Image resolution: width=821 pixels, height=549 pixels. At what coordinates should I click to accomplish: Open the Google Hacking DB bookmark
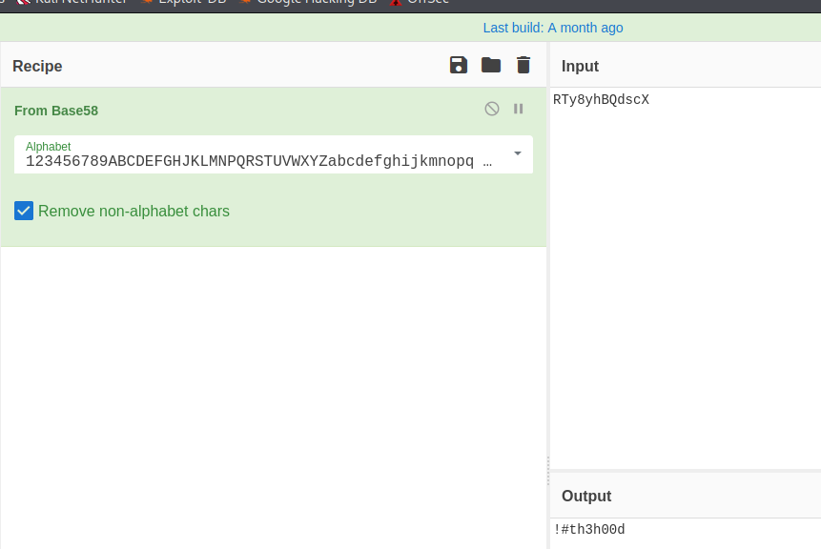[x=317, y=3]
